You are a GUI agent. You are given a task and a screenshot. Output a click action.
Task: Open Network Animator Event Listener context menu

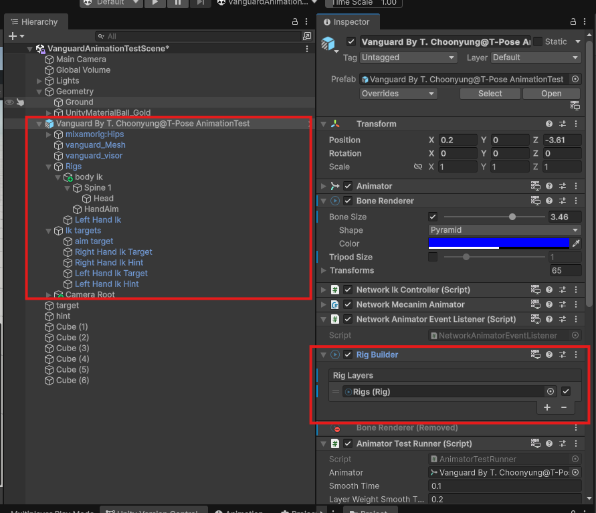pos(576,319)
